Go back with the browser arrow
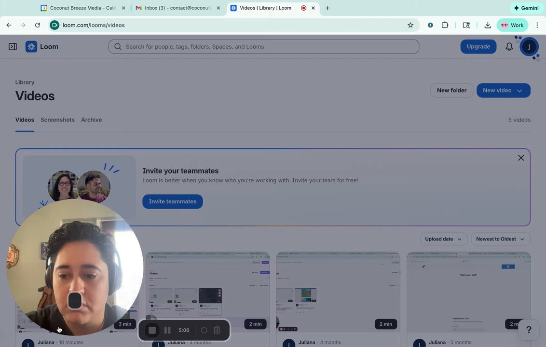The height and width of the screenshot is (347, 546). click(9, 25)
